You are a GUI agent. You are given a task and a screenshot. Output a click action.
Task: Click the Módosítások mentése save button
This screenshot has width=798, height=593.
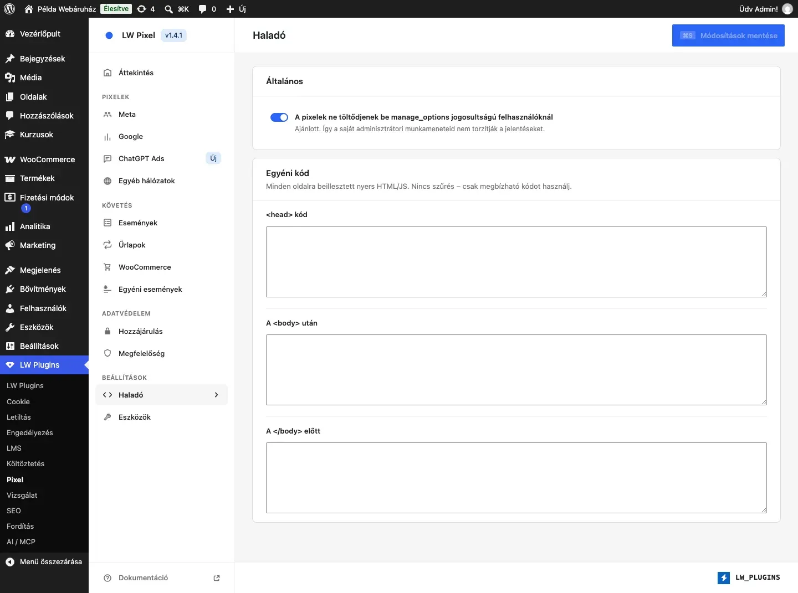[x=728, y=35]
